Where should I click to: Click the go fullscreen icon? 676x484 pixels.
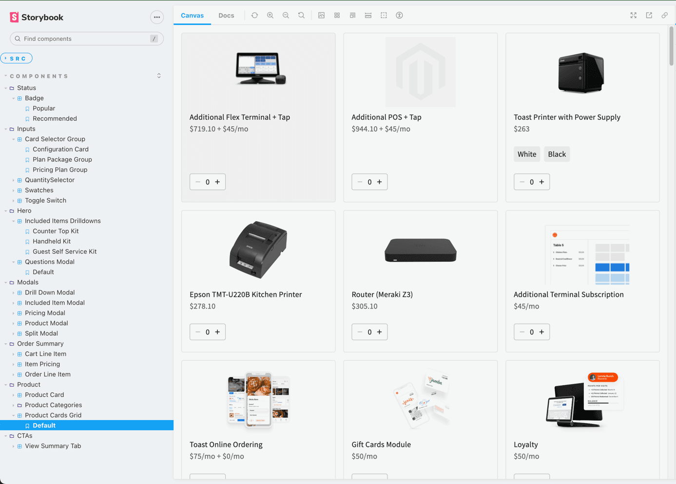[633, 16]
